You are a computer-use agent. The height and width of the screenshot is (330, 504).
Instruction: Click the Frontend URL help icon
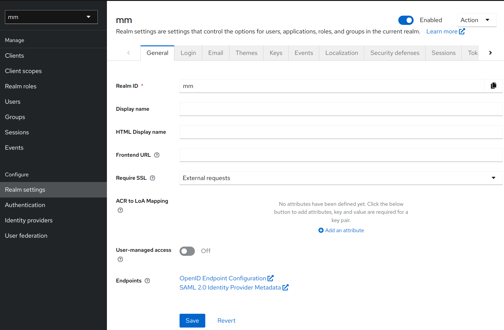157,155
